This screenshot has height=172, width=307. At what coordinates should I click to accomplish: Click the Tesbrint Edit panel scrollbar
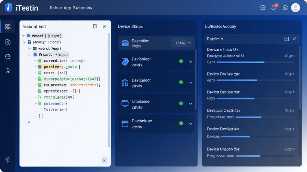[109, 90]
